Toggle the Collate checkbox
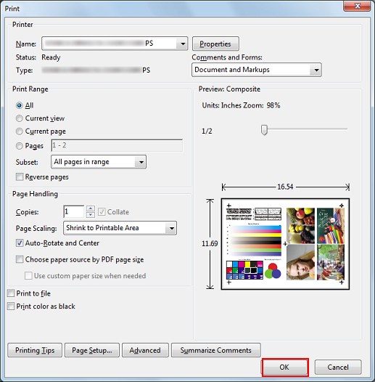375x382 pixels. [x=102, y=212]
